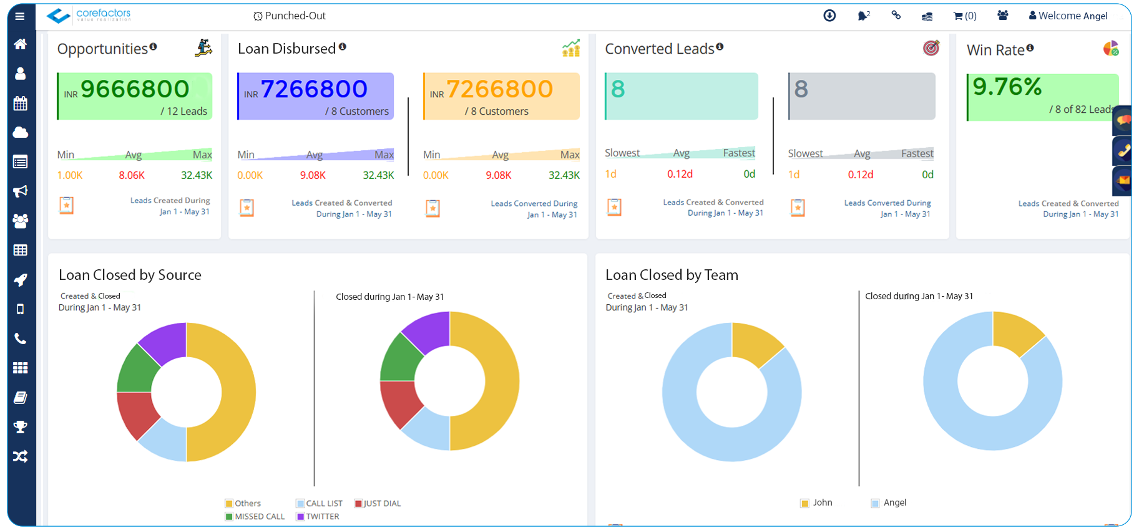Open the rocket sidebar icon
Viewport: 1139px width, 528px height.
click(20, 280)
